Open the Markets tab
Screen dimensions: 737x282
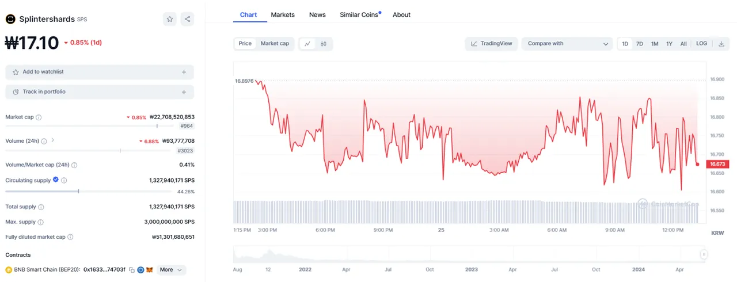[283, 15]
